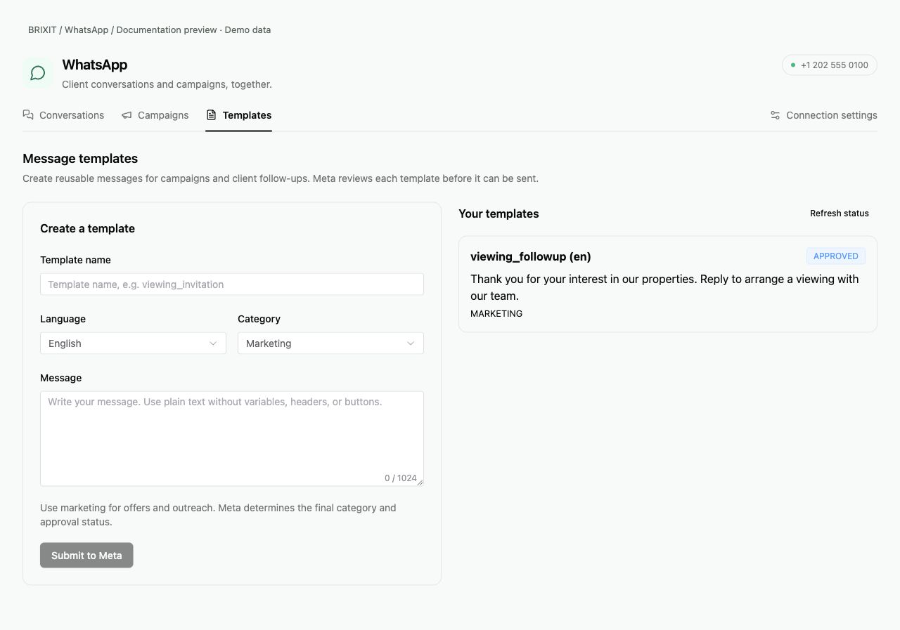The image size is (900, 630).
Task: Click the helper text 'Use marketing for offers and outreach'
Action: click(218, 515)
